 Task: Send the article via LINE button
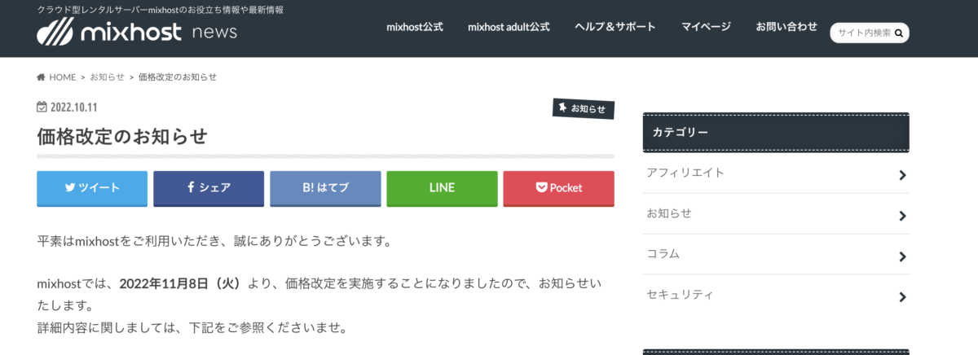tap(442, 188)
